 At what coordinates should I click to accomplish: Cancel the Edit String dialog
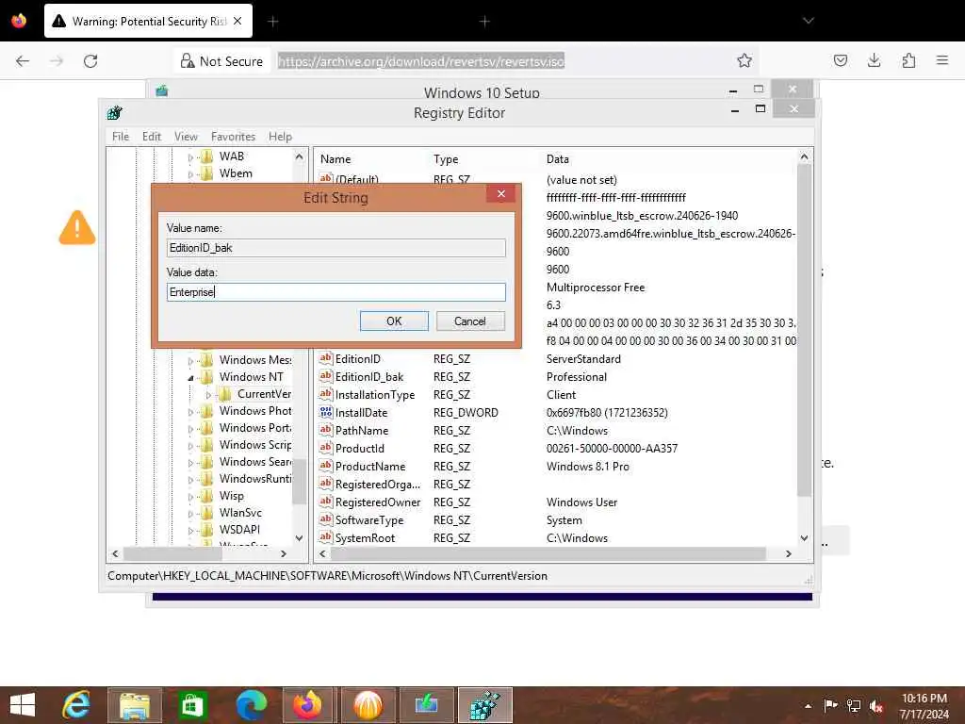[470, 321]
